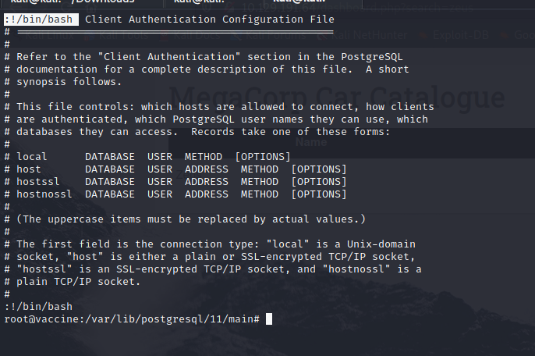This screenshot has height=356, width=535.
Task: Click the "root@vaccine" prompt text
Action: pos(41,319)
